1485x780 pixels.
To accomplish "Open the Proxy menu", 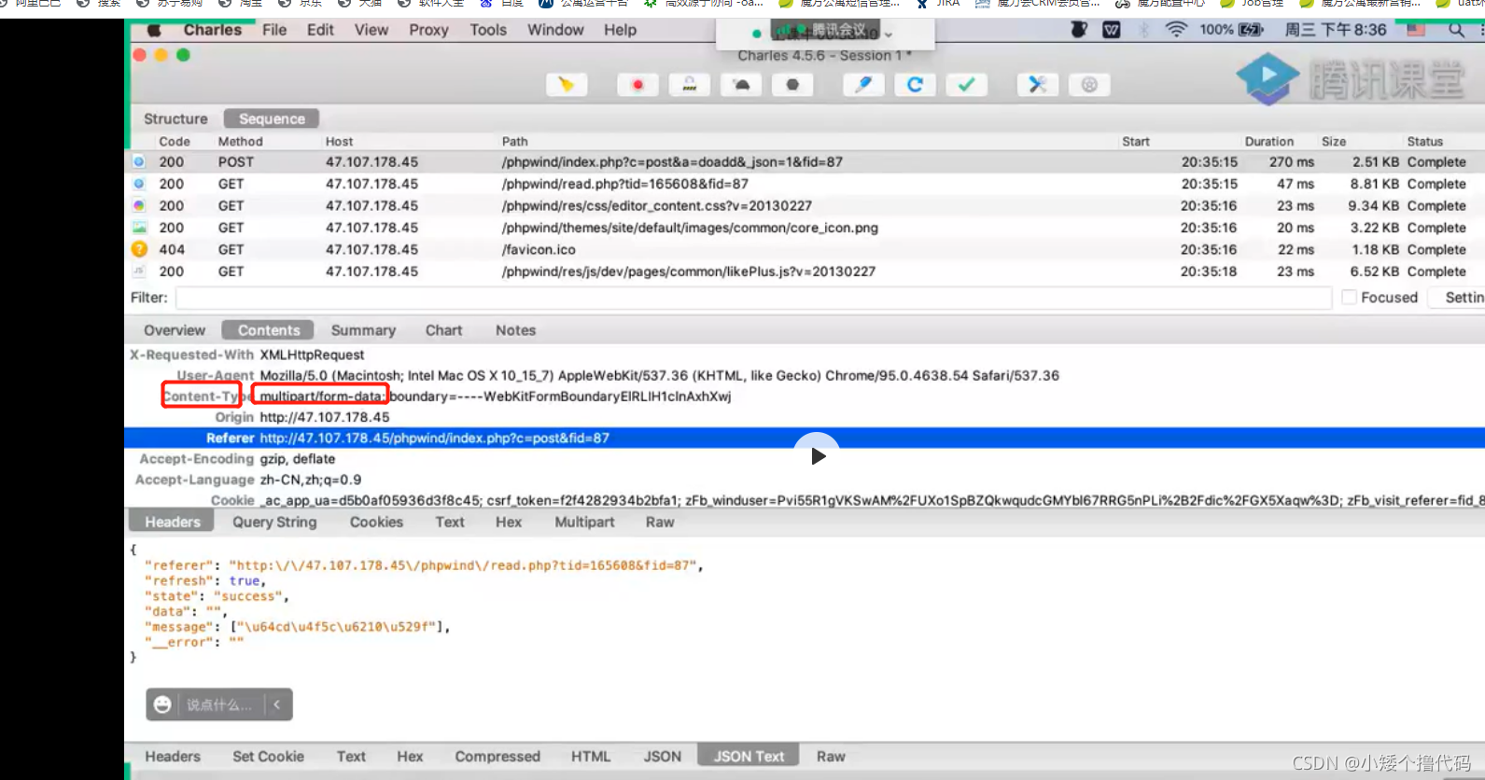I will coord(428,30).
